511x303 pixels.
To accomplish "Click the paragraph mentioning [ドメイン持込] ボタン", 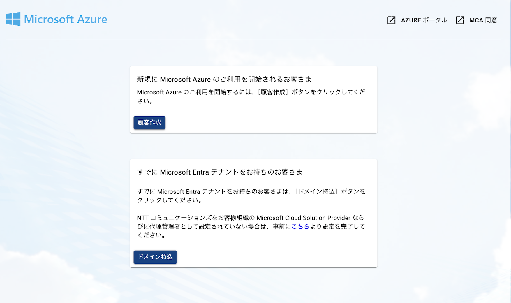I will [x=251, y=196].
